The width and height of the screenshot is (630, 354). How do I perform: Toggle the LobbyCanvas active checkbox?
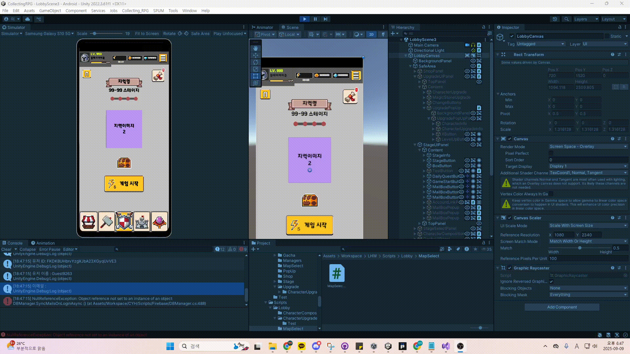click(512, 36)
